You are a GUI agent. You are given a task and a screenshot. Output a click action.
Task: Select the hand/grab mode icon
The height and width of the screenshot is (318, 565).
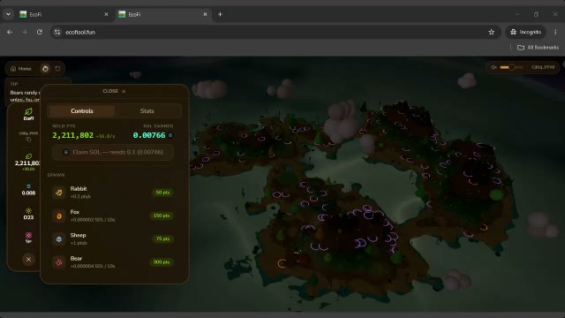point(45,69)
